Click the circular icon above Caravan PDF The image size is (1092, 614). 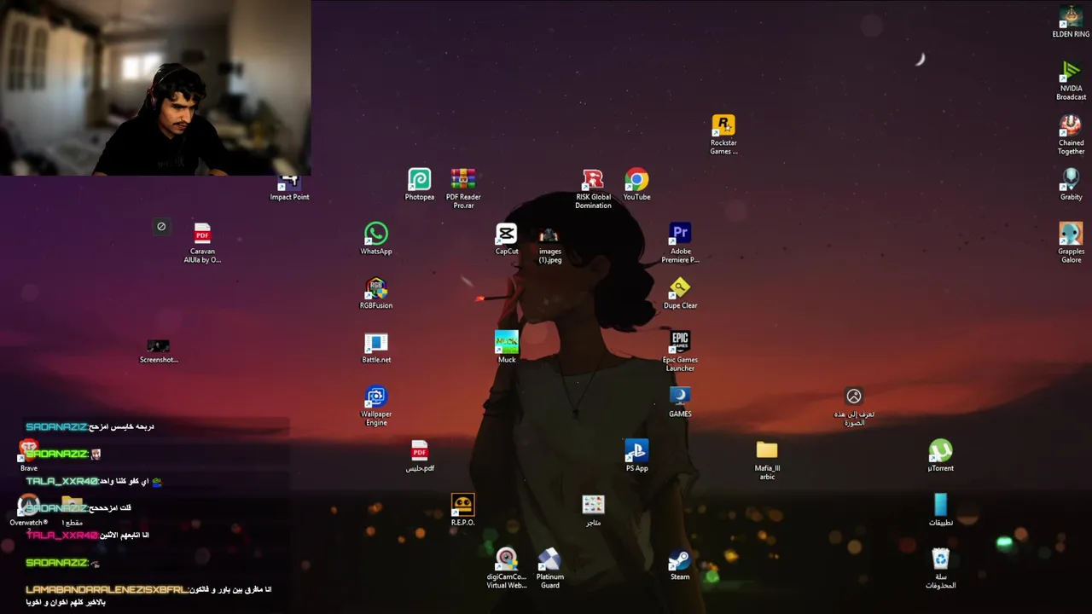161,226
